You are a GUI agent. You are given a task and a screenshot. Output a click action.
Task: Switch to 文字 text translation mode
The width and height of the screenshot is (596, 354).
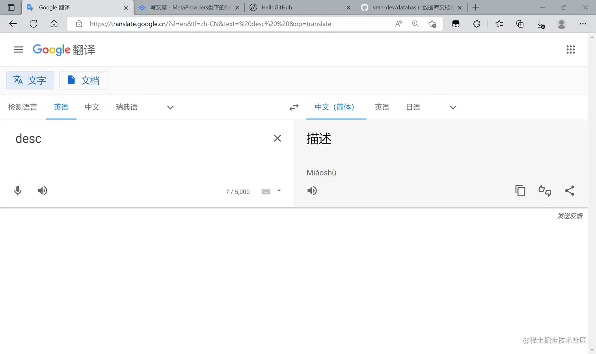[30, 80]
